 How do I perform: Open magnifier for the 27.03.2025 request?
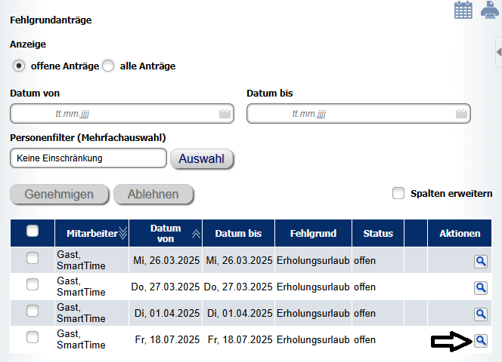(481, 288)
